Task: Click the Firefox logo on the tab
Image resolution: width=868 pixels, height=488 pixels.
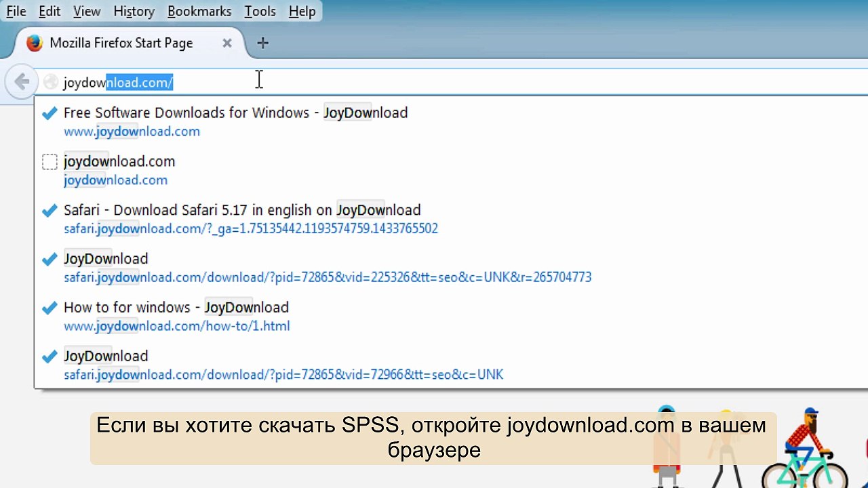Action: click(35, 43)
